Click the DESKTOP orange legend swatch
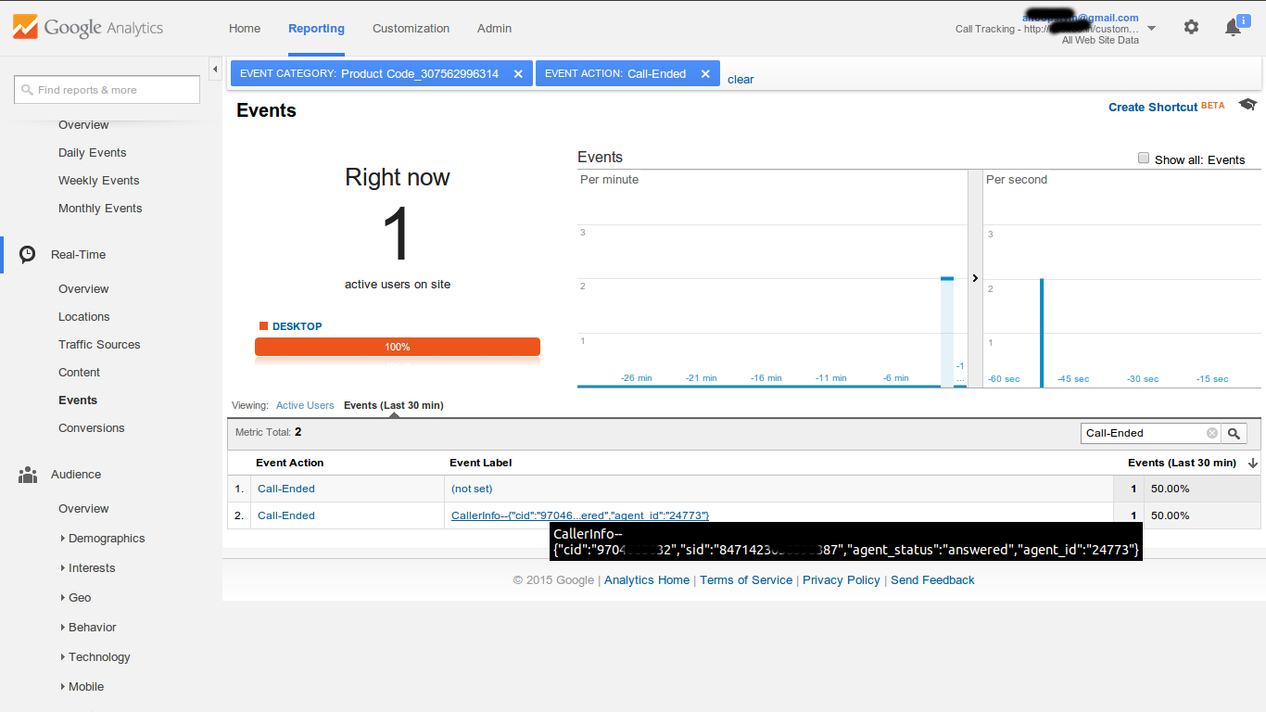 pyautogui.click(x=263, y=326)
